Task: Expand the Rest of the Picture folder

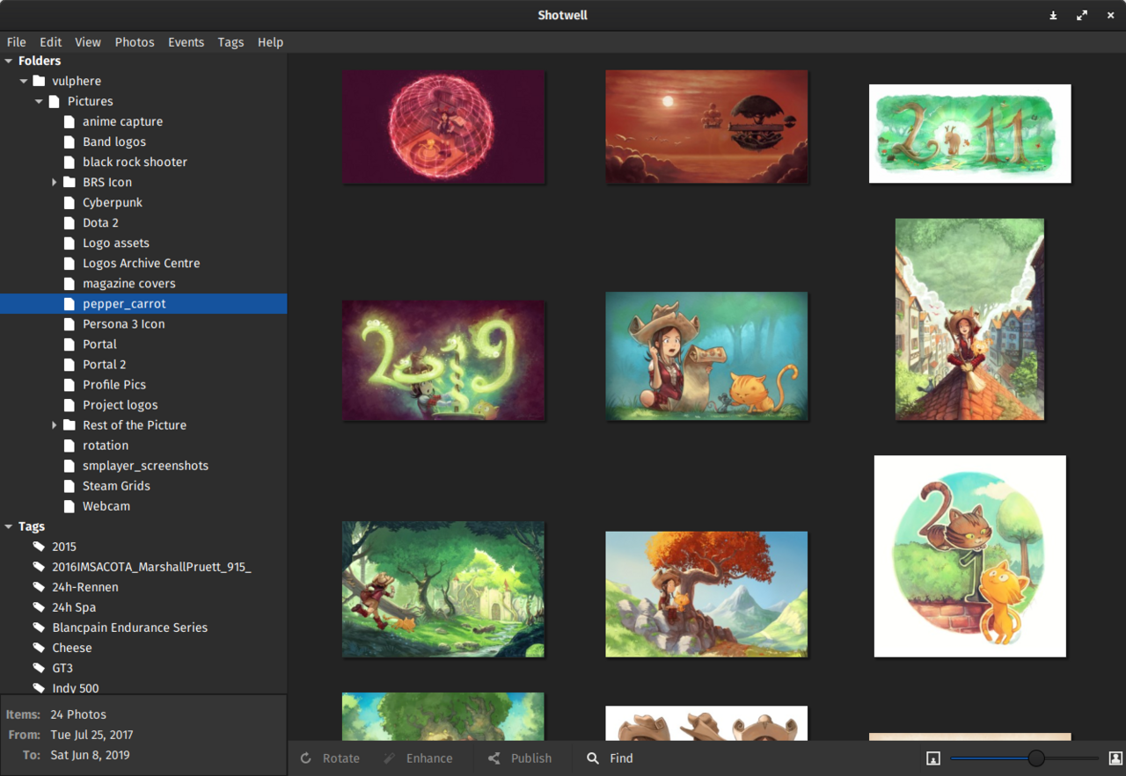Action: [54, 424]
